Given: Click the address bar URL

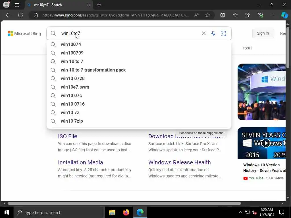Looking at the screenshot, I should 115,15.
